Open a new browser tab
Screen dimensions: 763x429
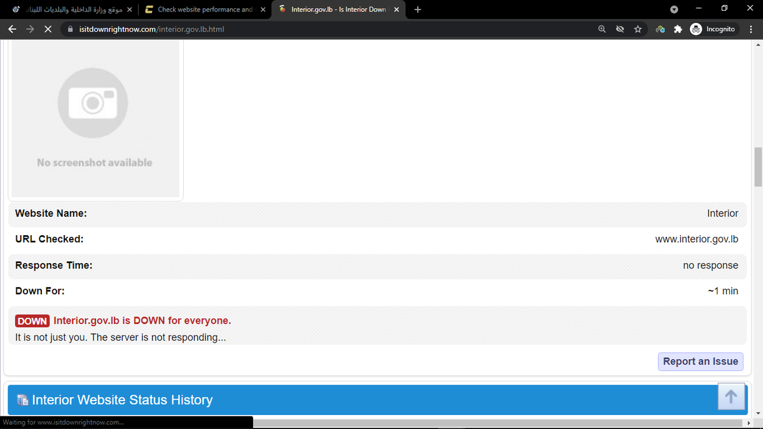(x=417, y=10)
